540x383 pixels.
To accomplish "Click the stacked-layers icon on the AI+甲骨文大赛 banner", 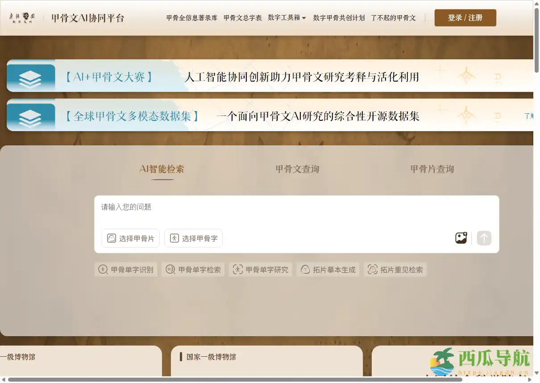I will click(31, 76).
